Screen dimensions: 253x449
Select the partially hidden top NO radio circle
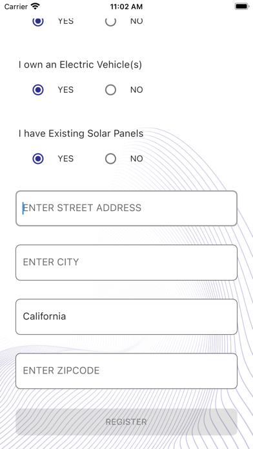(110, 21)
